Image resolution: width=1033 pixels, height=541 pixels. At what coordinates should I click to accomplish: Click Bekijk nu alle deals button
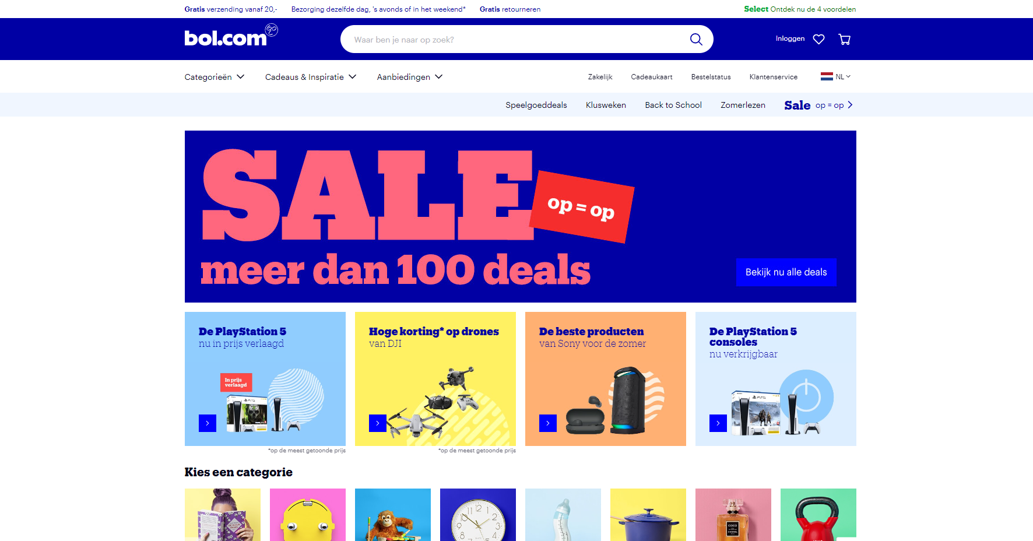coord(786,272)
